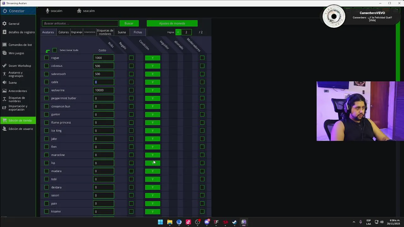The height and width of the screenshot is (227, 404).
Task: Switch to Etiquetas de nombres tab
Action: click(x=105, y=32)
